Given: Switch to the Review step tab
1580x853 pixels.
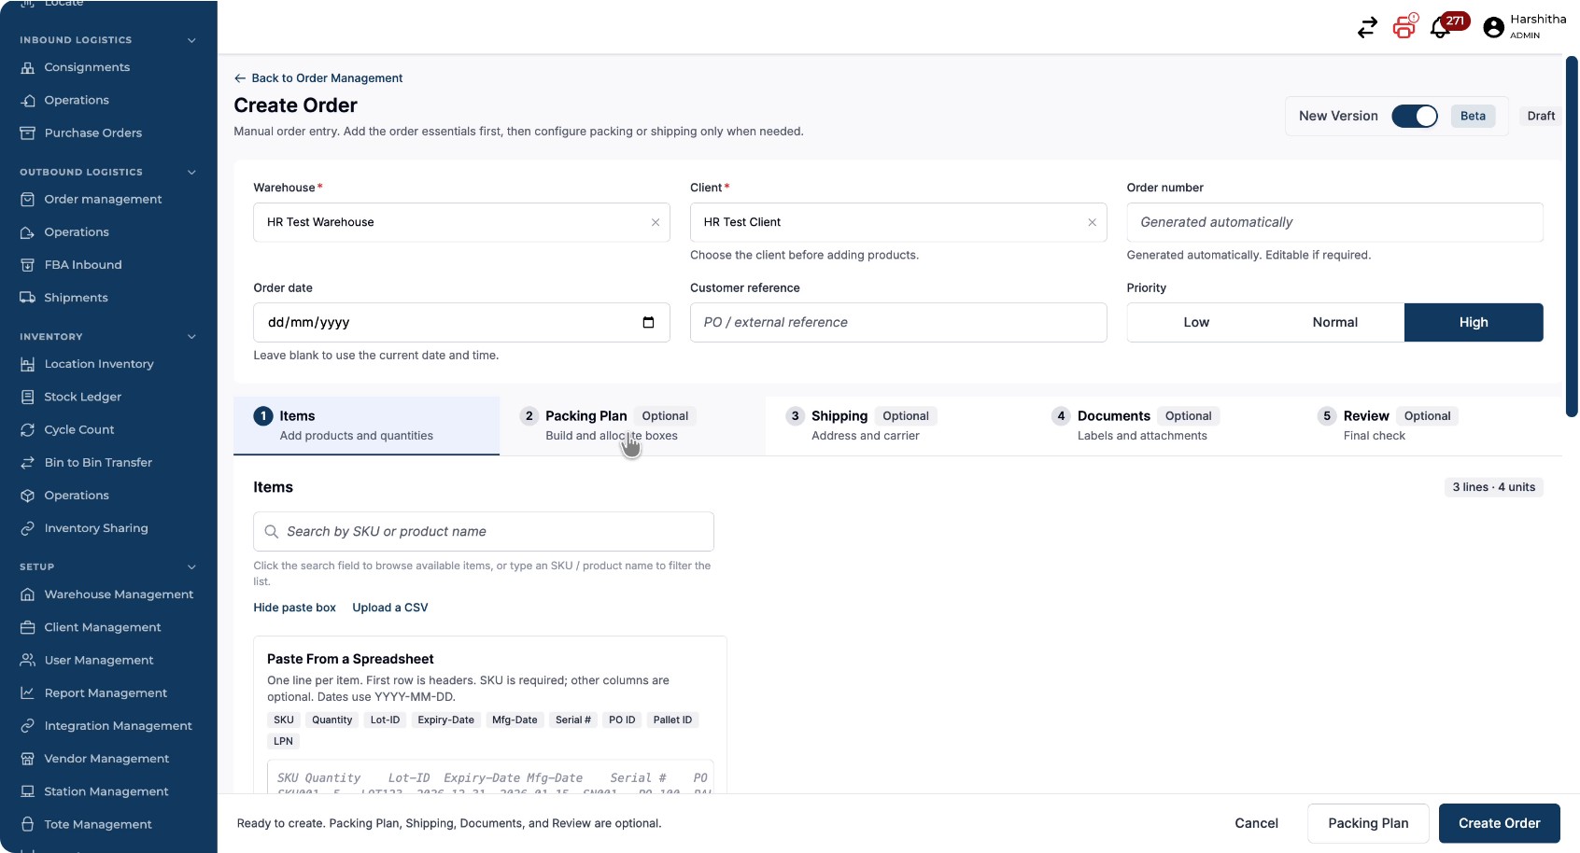Looking at the screenshot, I should click(1430, 426).
